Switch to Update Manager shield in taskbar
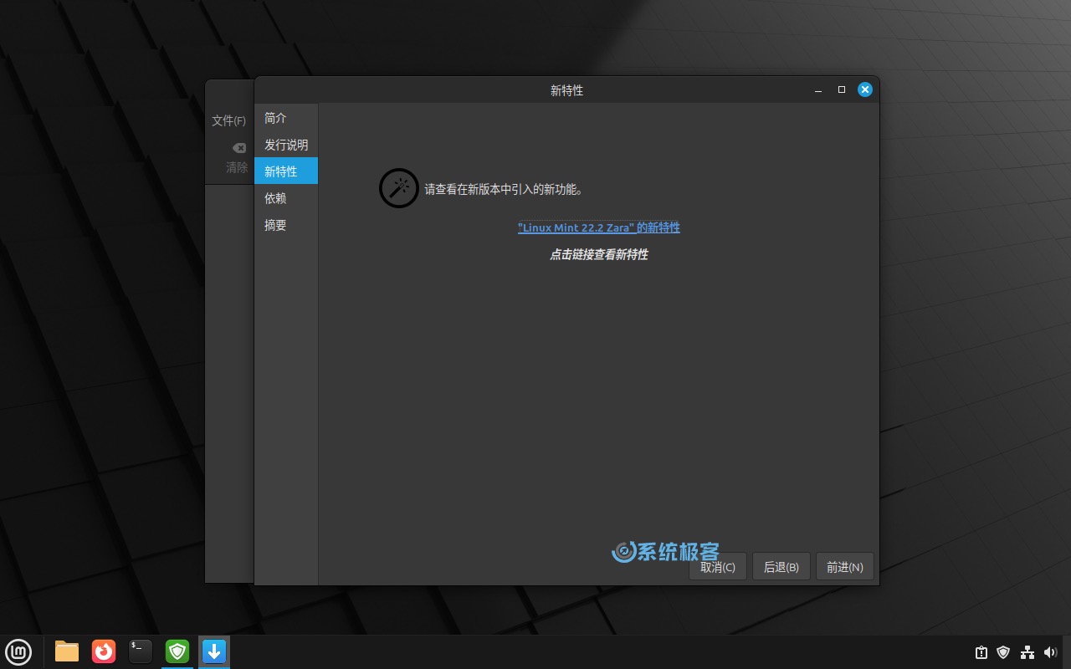The width and height of the screenshot is (1071, 669). (x=177, y=651)
